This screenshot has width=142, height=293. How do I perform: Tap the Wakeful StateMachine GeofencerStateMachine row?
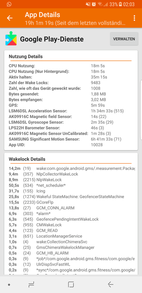click(x=72, y=197)
